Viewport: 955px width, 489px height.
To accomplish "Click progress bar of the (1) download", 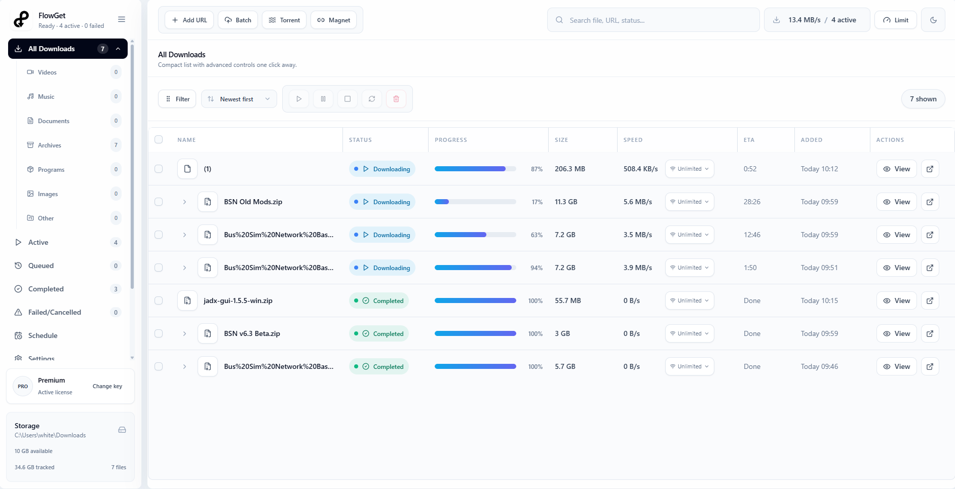I will [475, 169].
